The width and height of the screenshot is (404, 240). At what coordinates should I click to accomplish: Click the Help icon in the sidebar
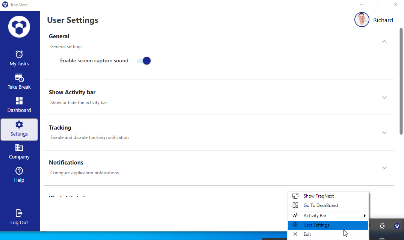click(19, 171)
